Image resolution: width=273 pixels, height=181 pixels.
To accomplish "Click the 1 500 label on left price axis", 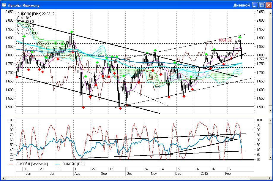I will 10,107.
